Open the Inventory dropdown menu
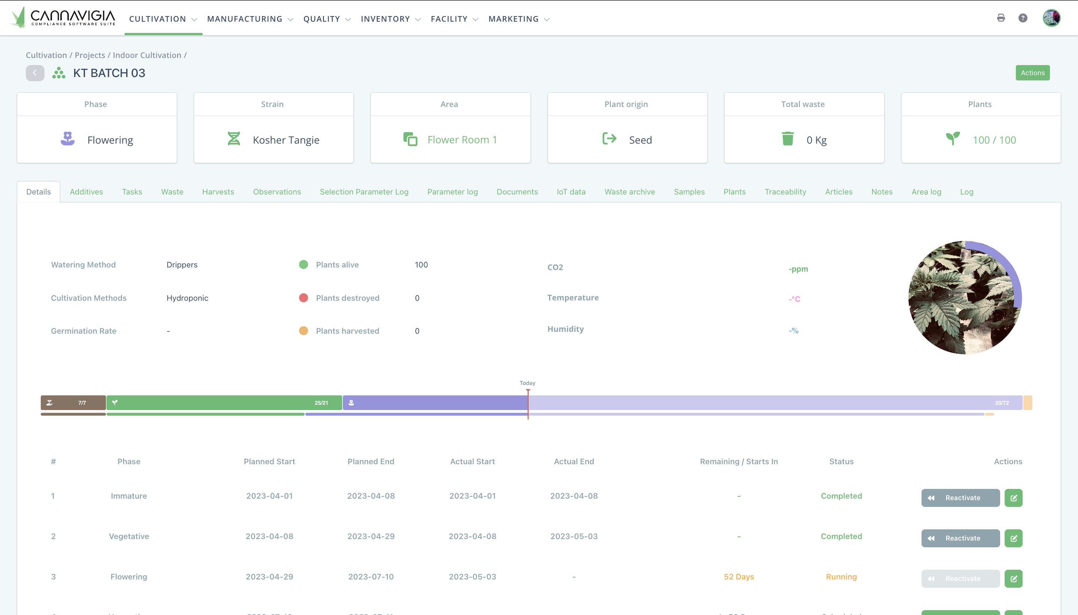1078x615 pixels. [x=390, y=19]
